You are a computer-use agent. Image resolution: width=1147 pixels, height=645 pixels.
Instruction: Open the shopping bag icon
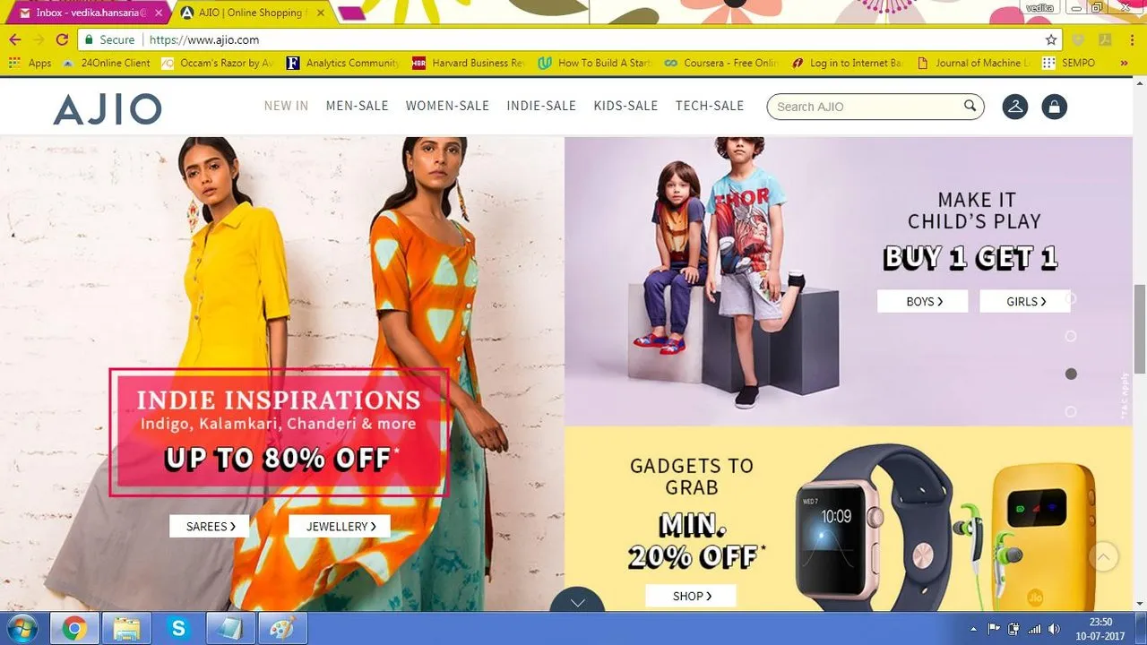(x=1054, y=107)
